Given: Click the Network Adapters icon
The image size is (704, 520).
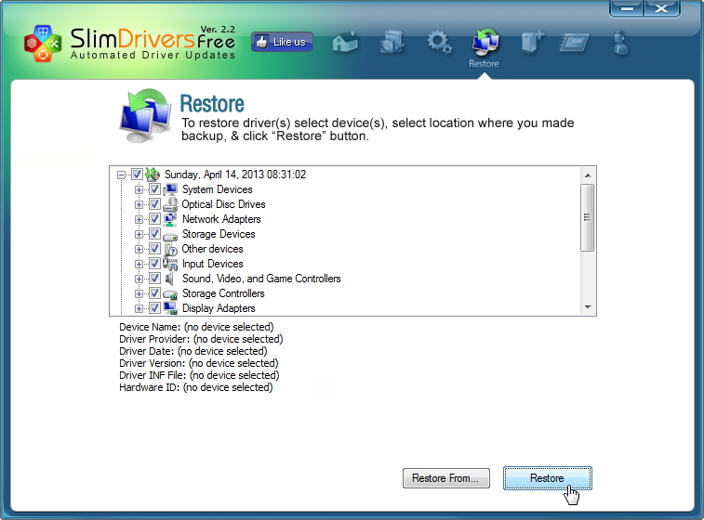Looking at the screenshot, I should [x=170, y=219].
